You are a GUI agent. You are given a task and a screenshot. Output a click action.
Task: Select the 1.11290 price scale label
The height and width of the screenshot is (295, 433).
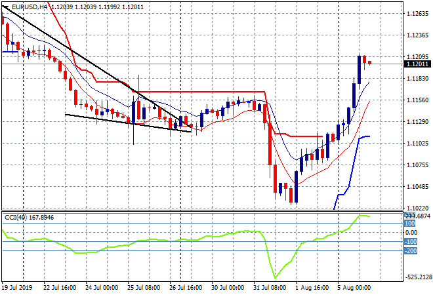tap(417, 122)
